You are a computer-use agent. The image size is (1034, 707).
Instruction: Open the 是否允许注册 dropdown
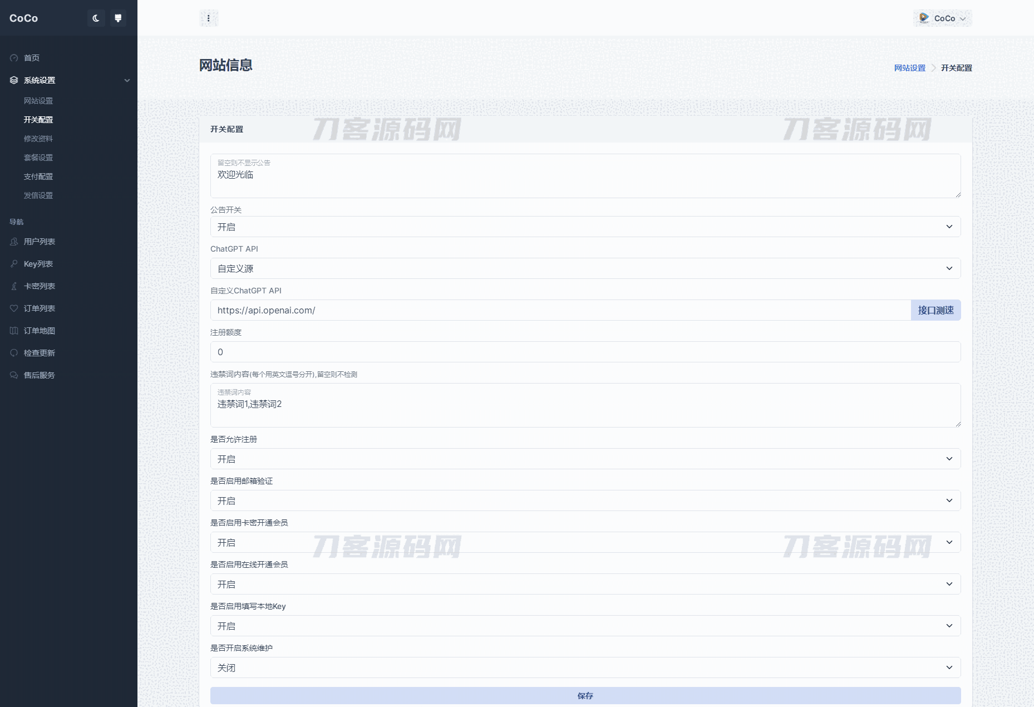585,459
